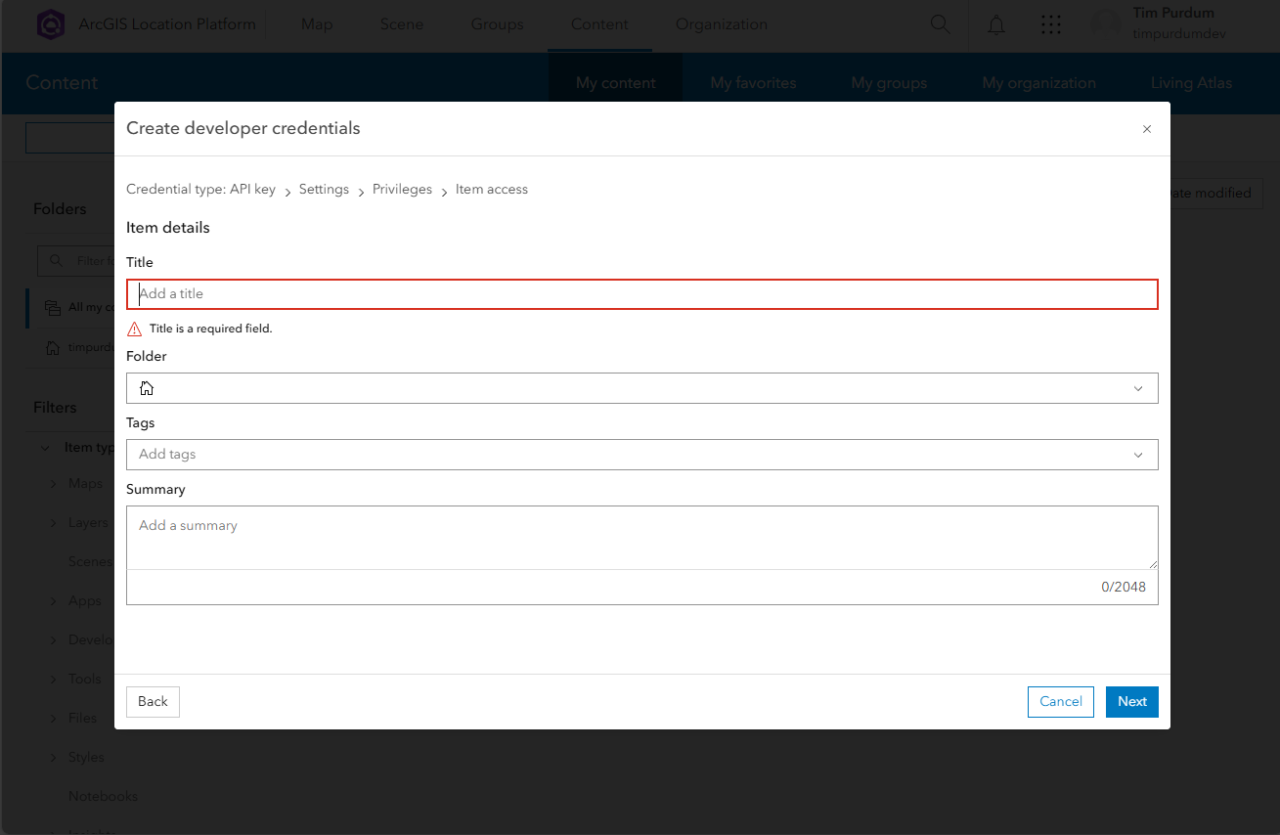
Task: Expand the Layers filter
Action: point(54,523)
